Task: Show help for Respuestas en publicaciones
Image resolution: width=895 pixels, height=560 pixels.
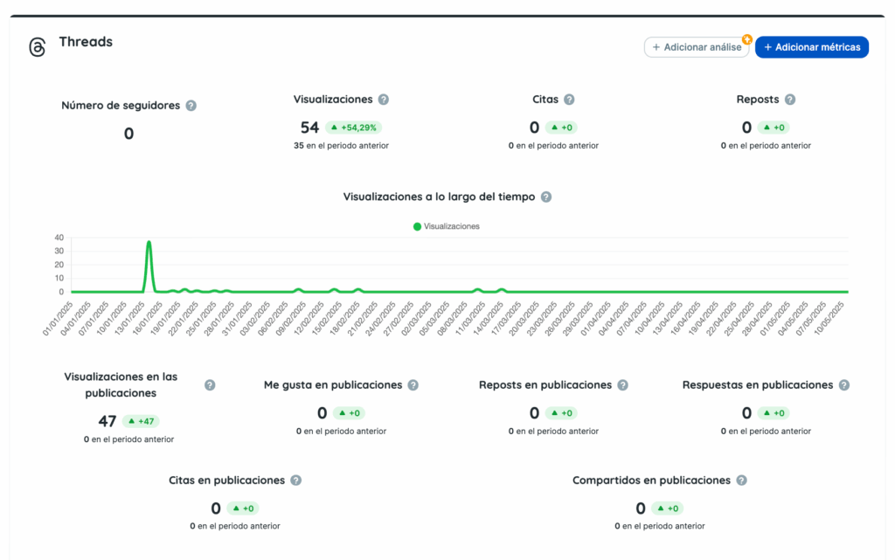Action: pos(843,385)
